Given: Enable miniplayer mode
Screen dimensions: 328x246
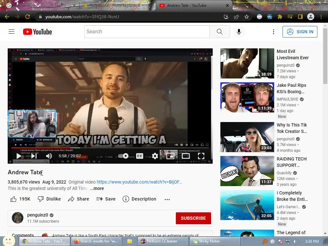Looking at the screenshot, I should 170,156.
